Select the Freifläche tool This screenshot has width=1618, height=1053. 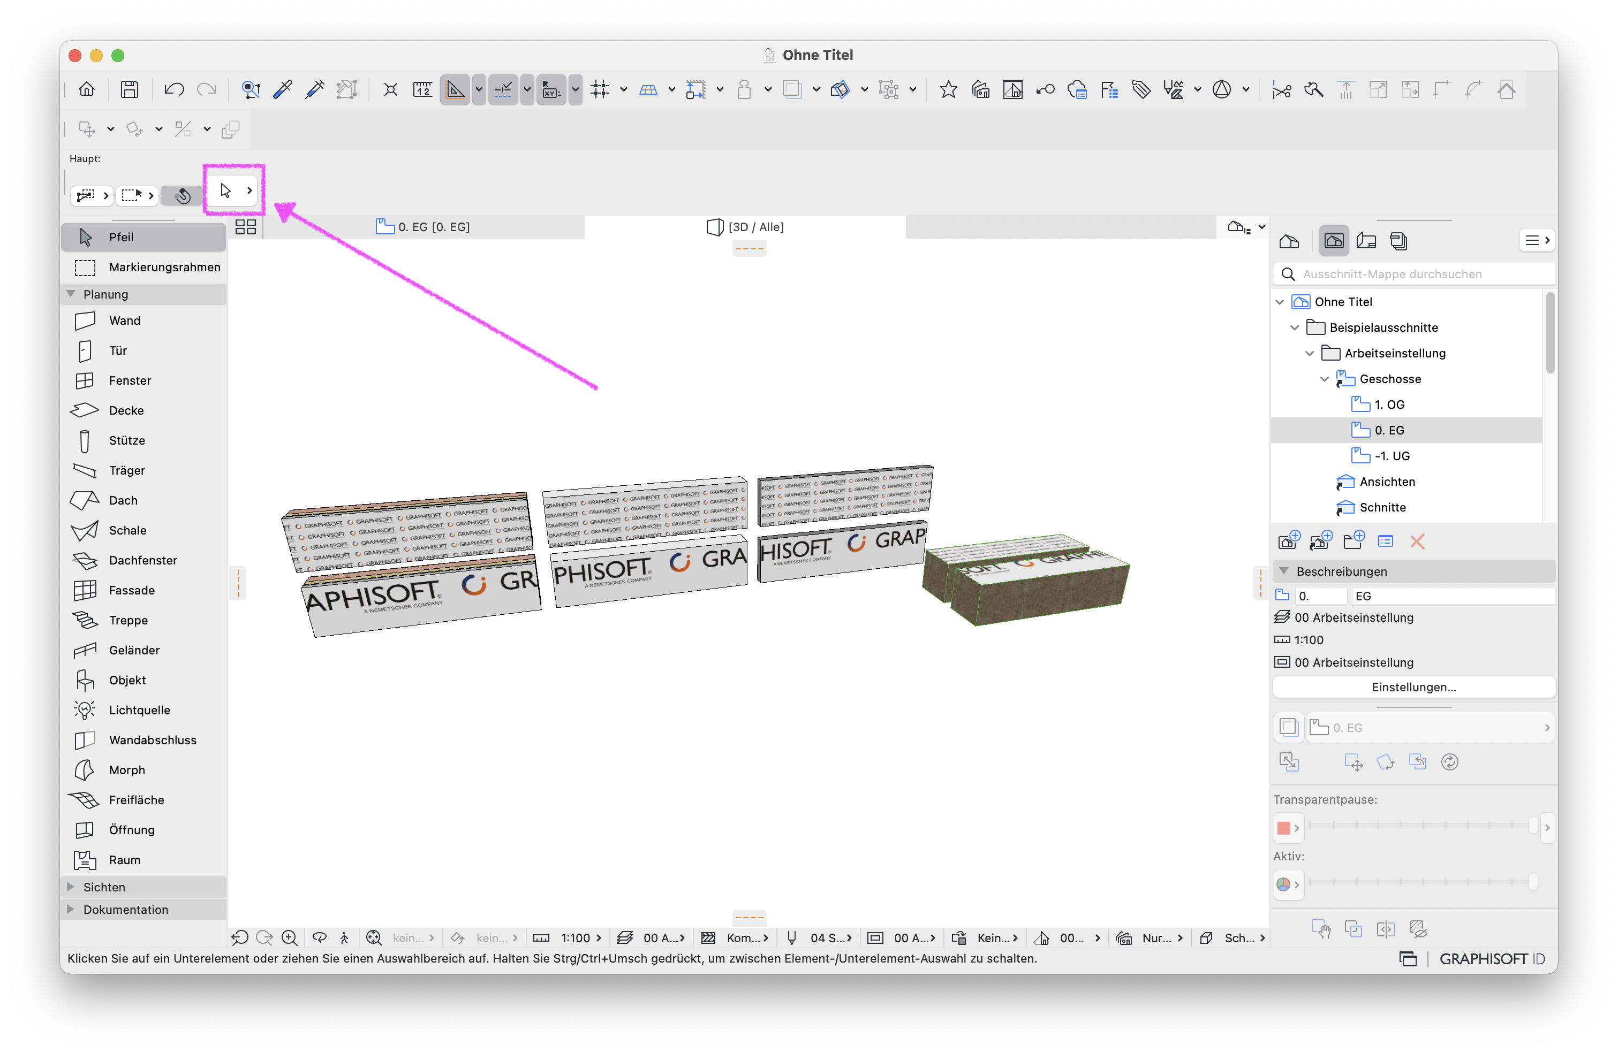(143, 799)
